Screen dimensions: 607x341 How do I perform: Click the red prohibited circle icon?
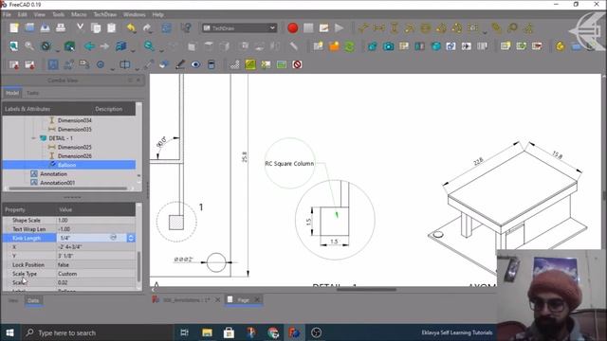(297, 64)
